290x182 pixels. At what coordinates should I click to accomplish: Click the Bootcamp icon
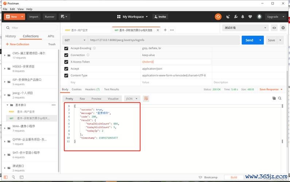tap(200, 177)
